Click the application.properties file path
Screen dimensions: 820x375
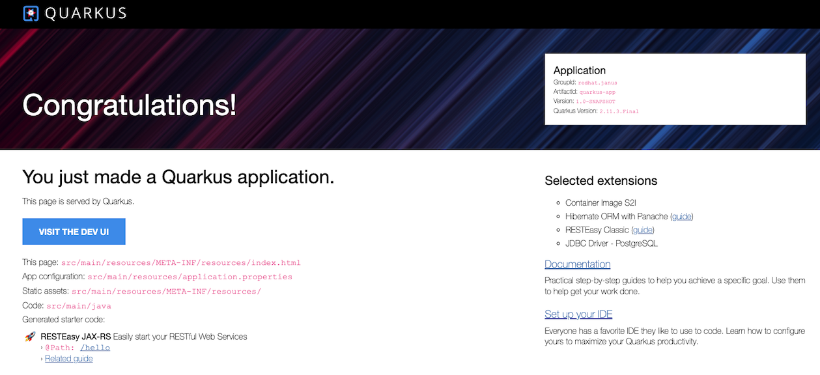click(x=190, y=277)
